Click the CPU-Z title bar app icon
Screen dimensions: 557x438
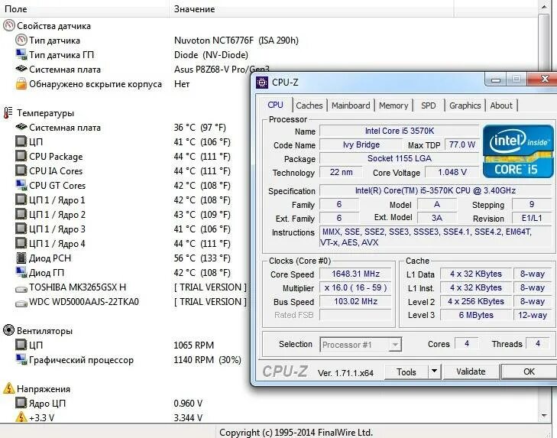[262, 83]
